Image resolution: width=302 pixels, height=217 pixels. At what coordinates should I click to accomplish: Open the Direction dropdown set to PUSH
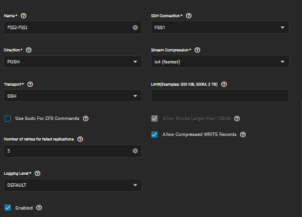(73, 62)
